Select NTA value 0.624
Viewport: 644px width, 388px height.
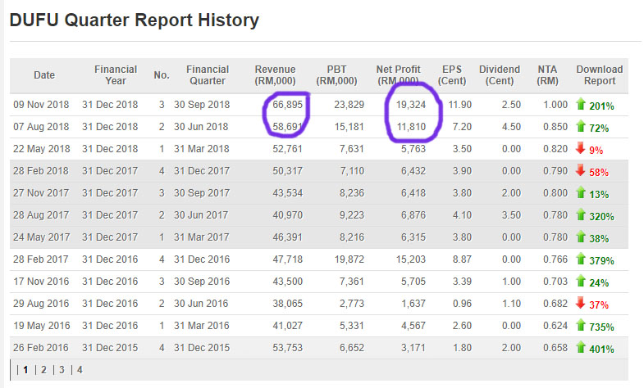pyautogui.click(x=555, y=326)
